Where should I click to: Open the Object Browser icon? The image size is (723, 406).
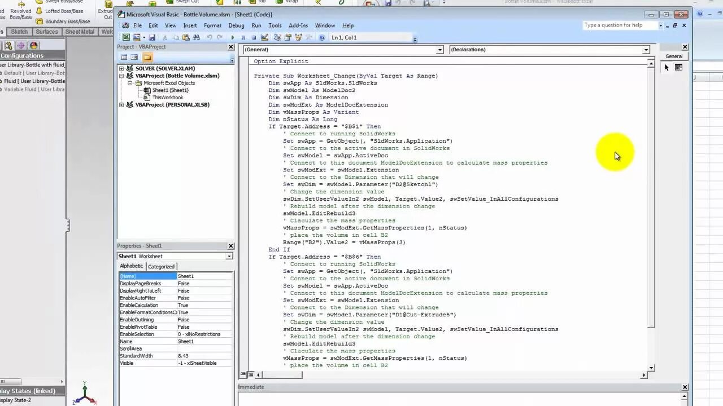[x=299, y=37]
